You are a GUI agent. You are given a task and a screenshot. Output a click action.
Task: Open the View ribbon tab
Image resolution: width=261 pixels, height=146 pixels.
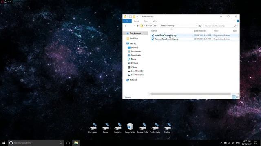[155, 21]
